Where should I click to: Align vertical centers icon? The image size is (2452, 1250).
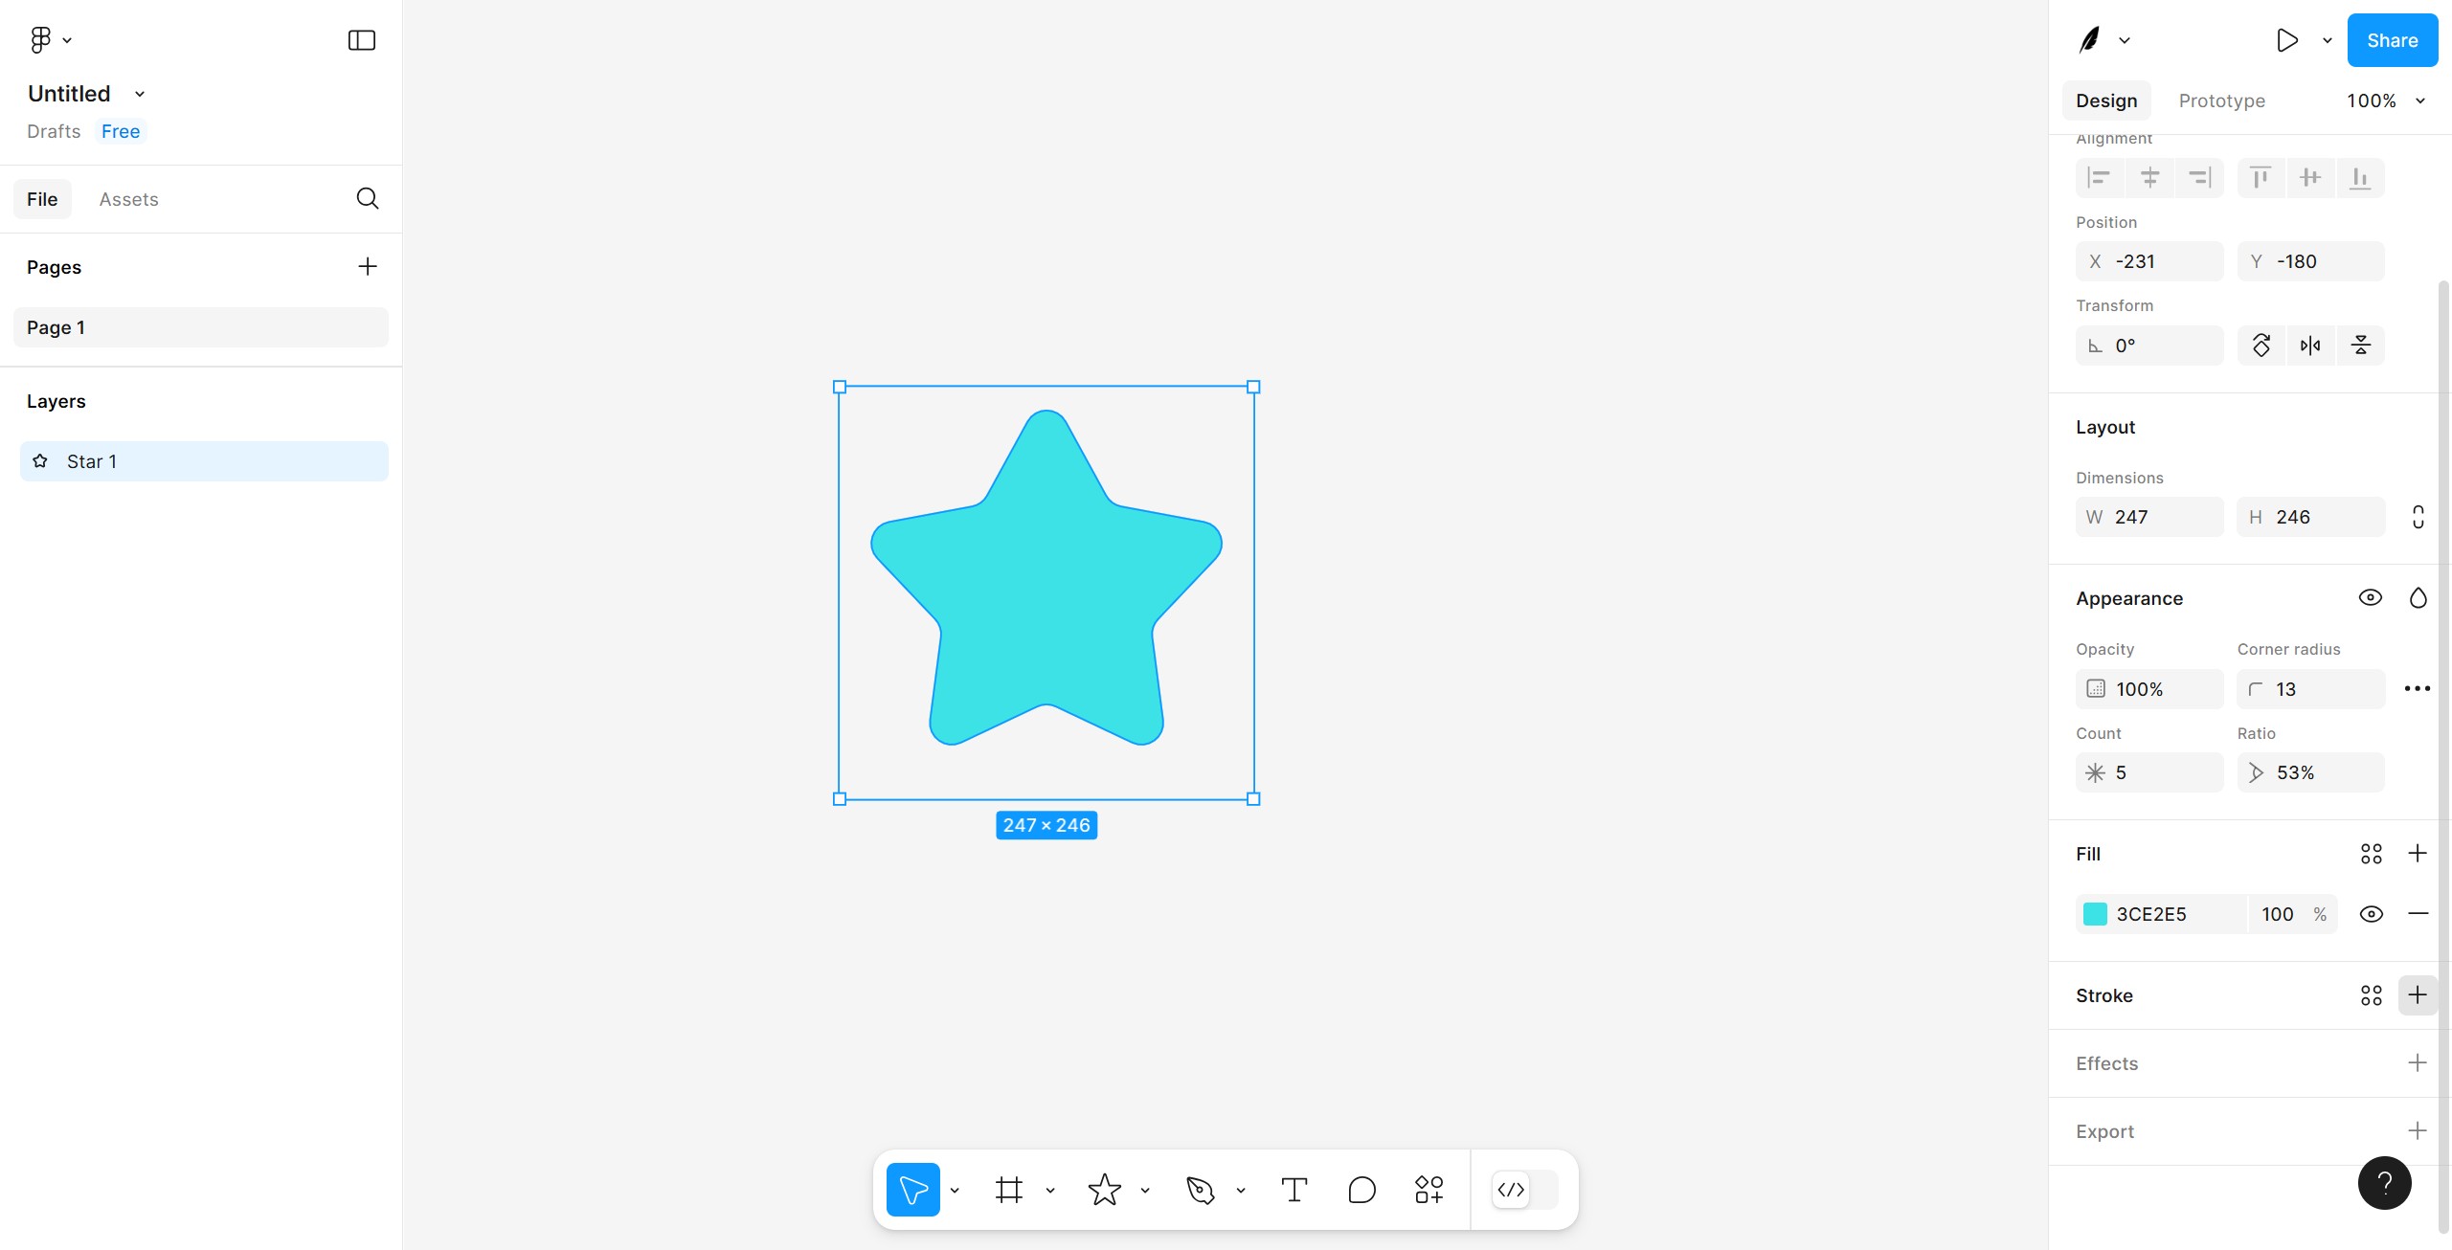coord(2310,178)
